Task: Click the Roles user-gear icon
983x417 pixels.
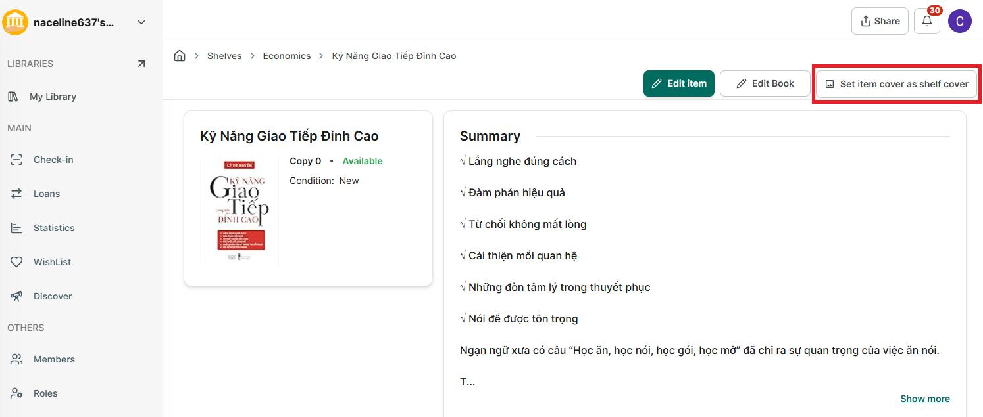Action: tap(16, 393)
